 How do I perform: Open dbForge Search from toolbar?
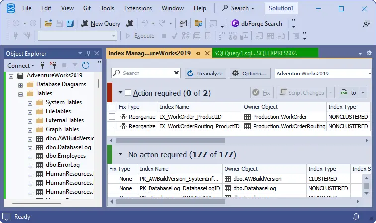258,23
